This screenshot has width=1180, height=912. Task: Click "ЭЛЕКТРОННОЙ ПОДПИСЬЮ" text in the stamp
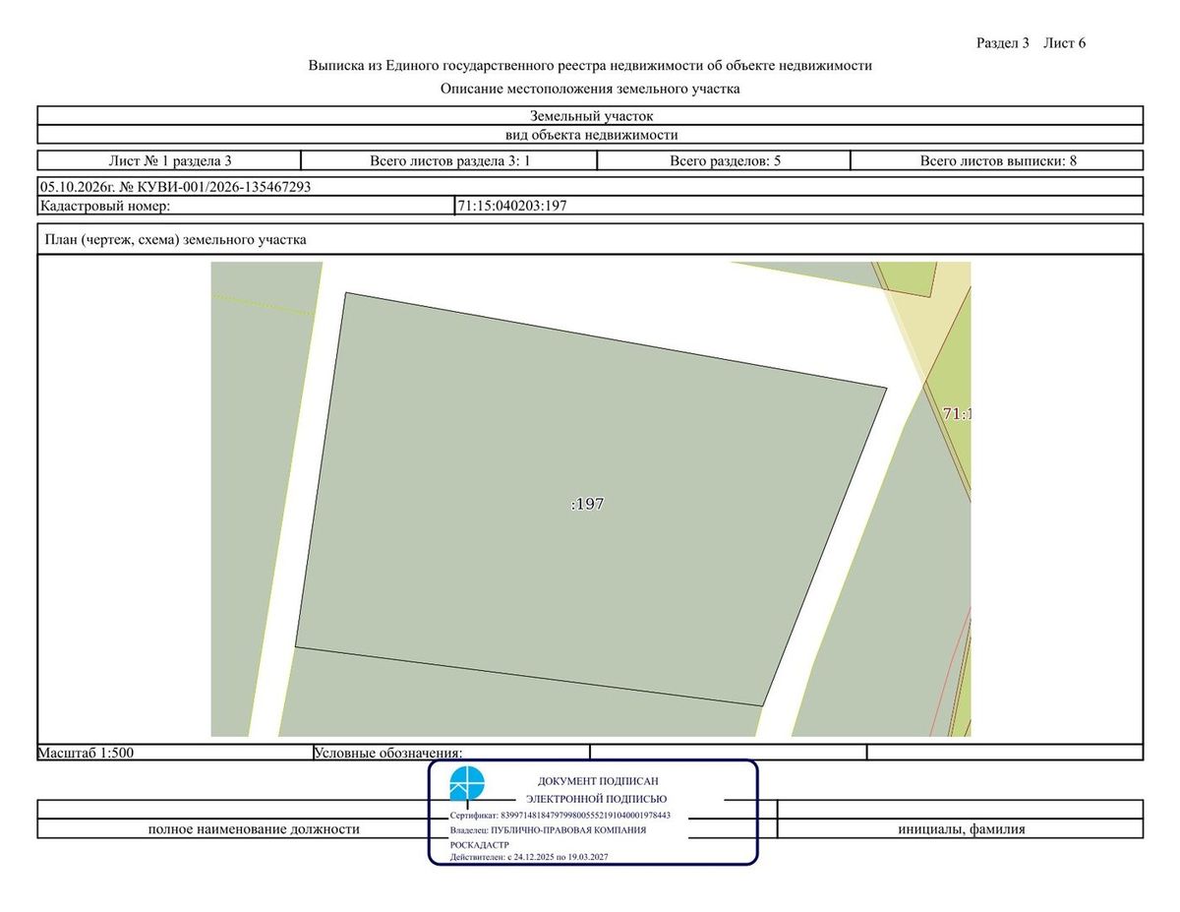pyautogui.click(x=597, y=799)
